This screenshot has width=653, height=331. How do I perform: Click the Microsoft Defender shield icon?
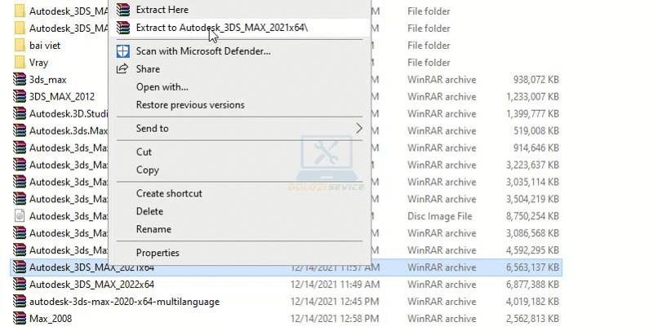(x=122, y=51)
